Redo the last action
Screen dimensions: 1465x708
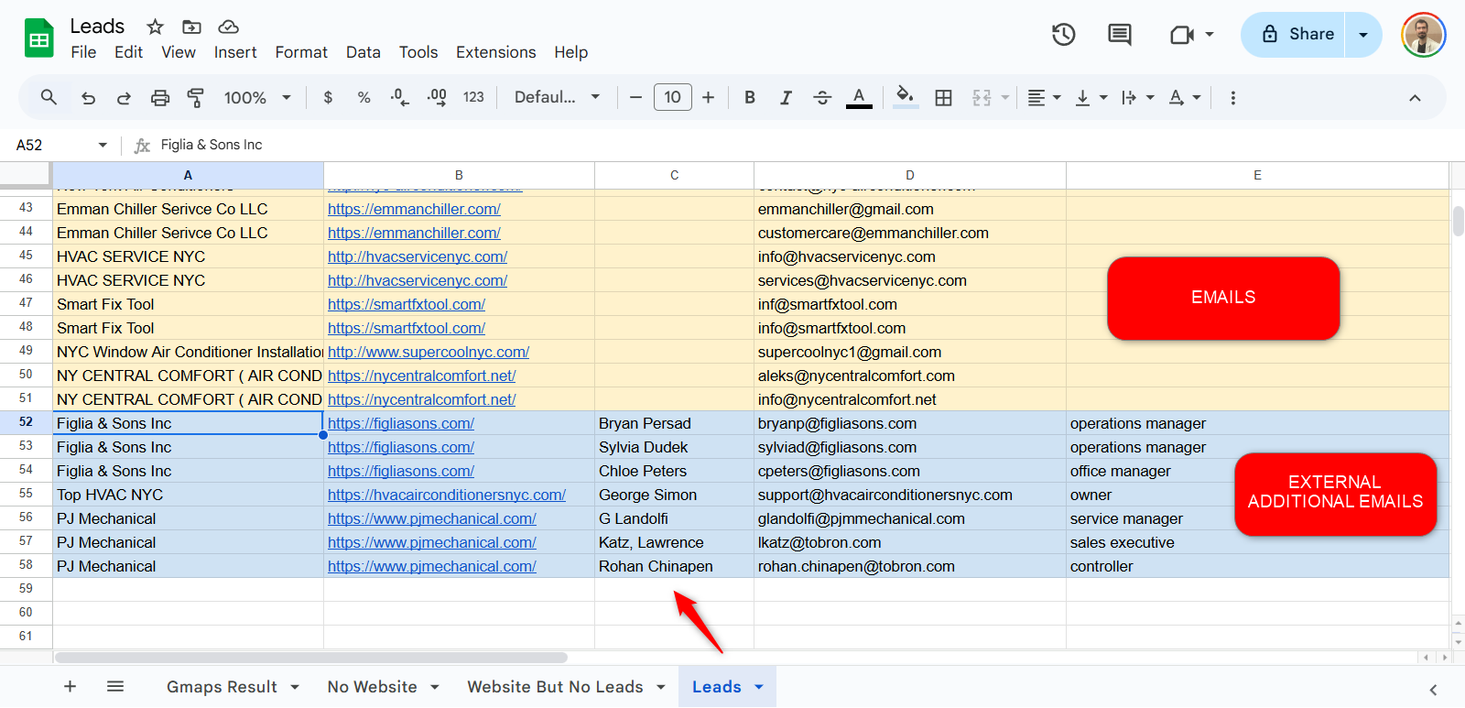pyautogui.click(x=124, y=97)
